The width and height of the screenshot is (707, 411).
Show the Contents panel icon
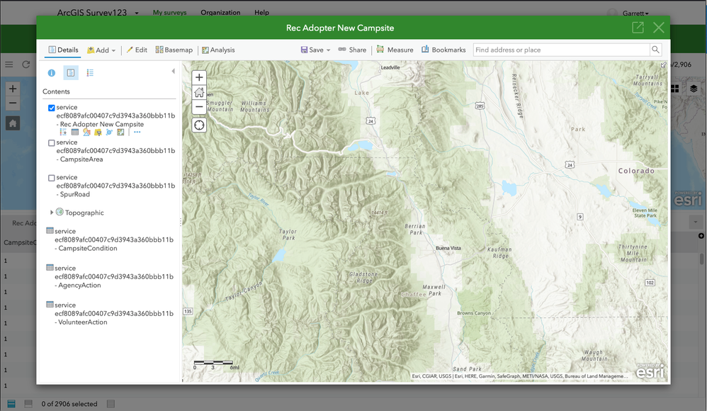click(x=71, y=73)
